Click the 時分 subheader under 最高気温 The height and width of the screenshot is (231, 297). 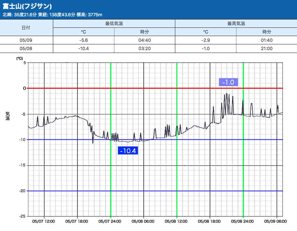click(x=267, y=32)
